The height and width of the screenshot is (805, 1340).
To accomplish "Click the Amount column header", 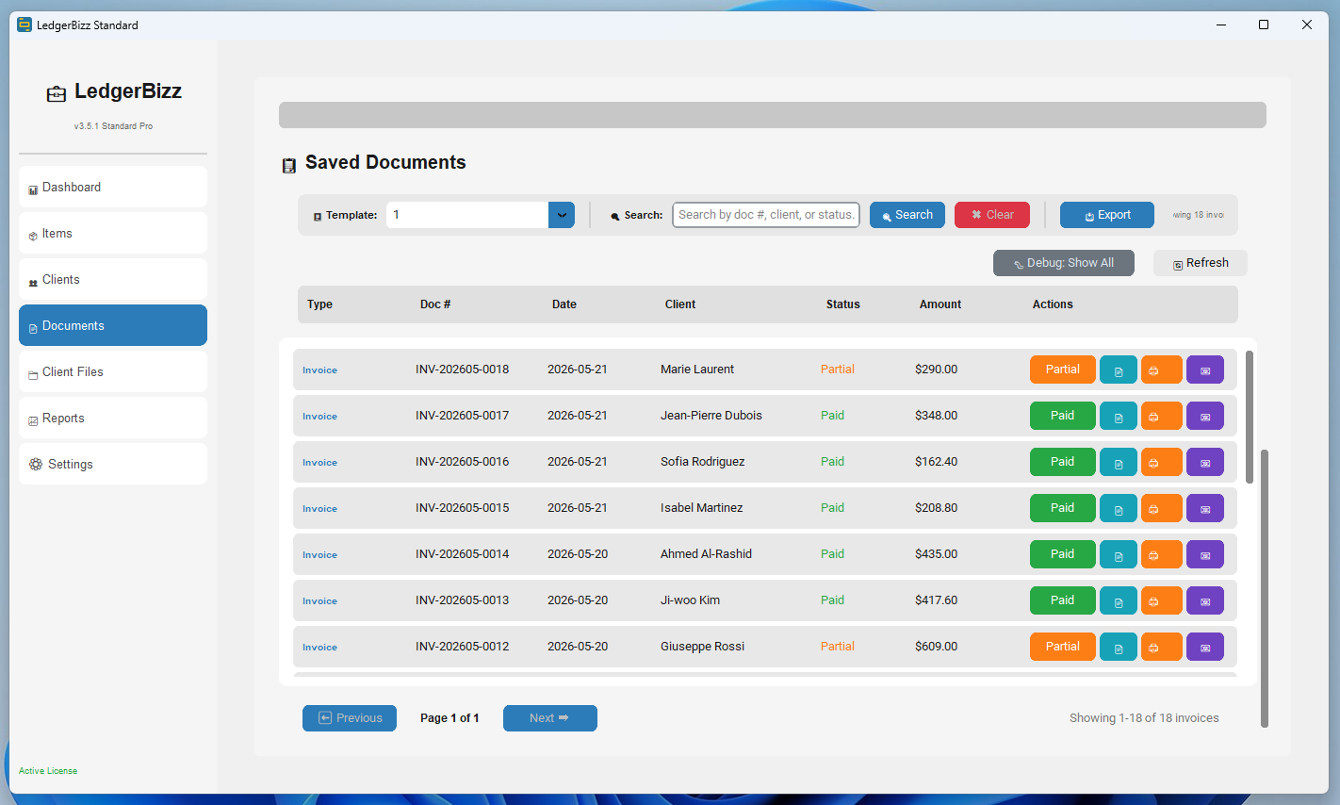I will (x=940, y=304).
